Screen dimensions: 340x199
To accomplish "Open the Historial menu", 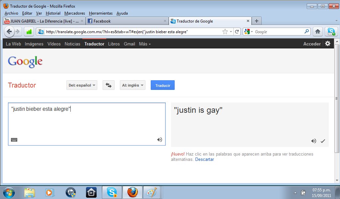I will coord(53,13).
